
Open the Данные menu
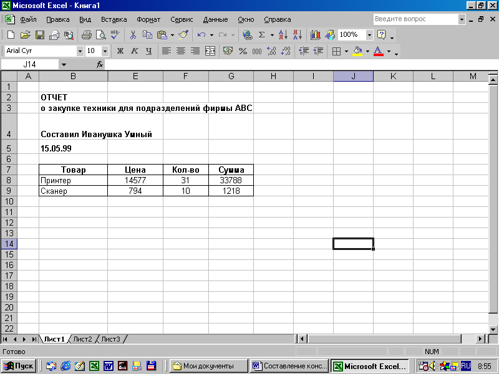point(215,19)
